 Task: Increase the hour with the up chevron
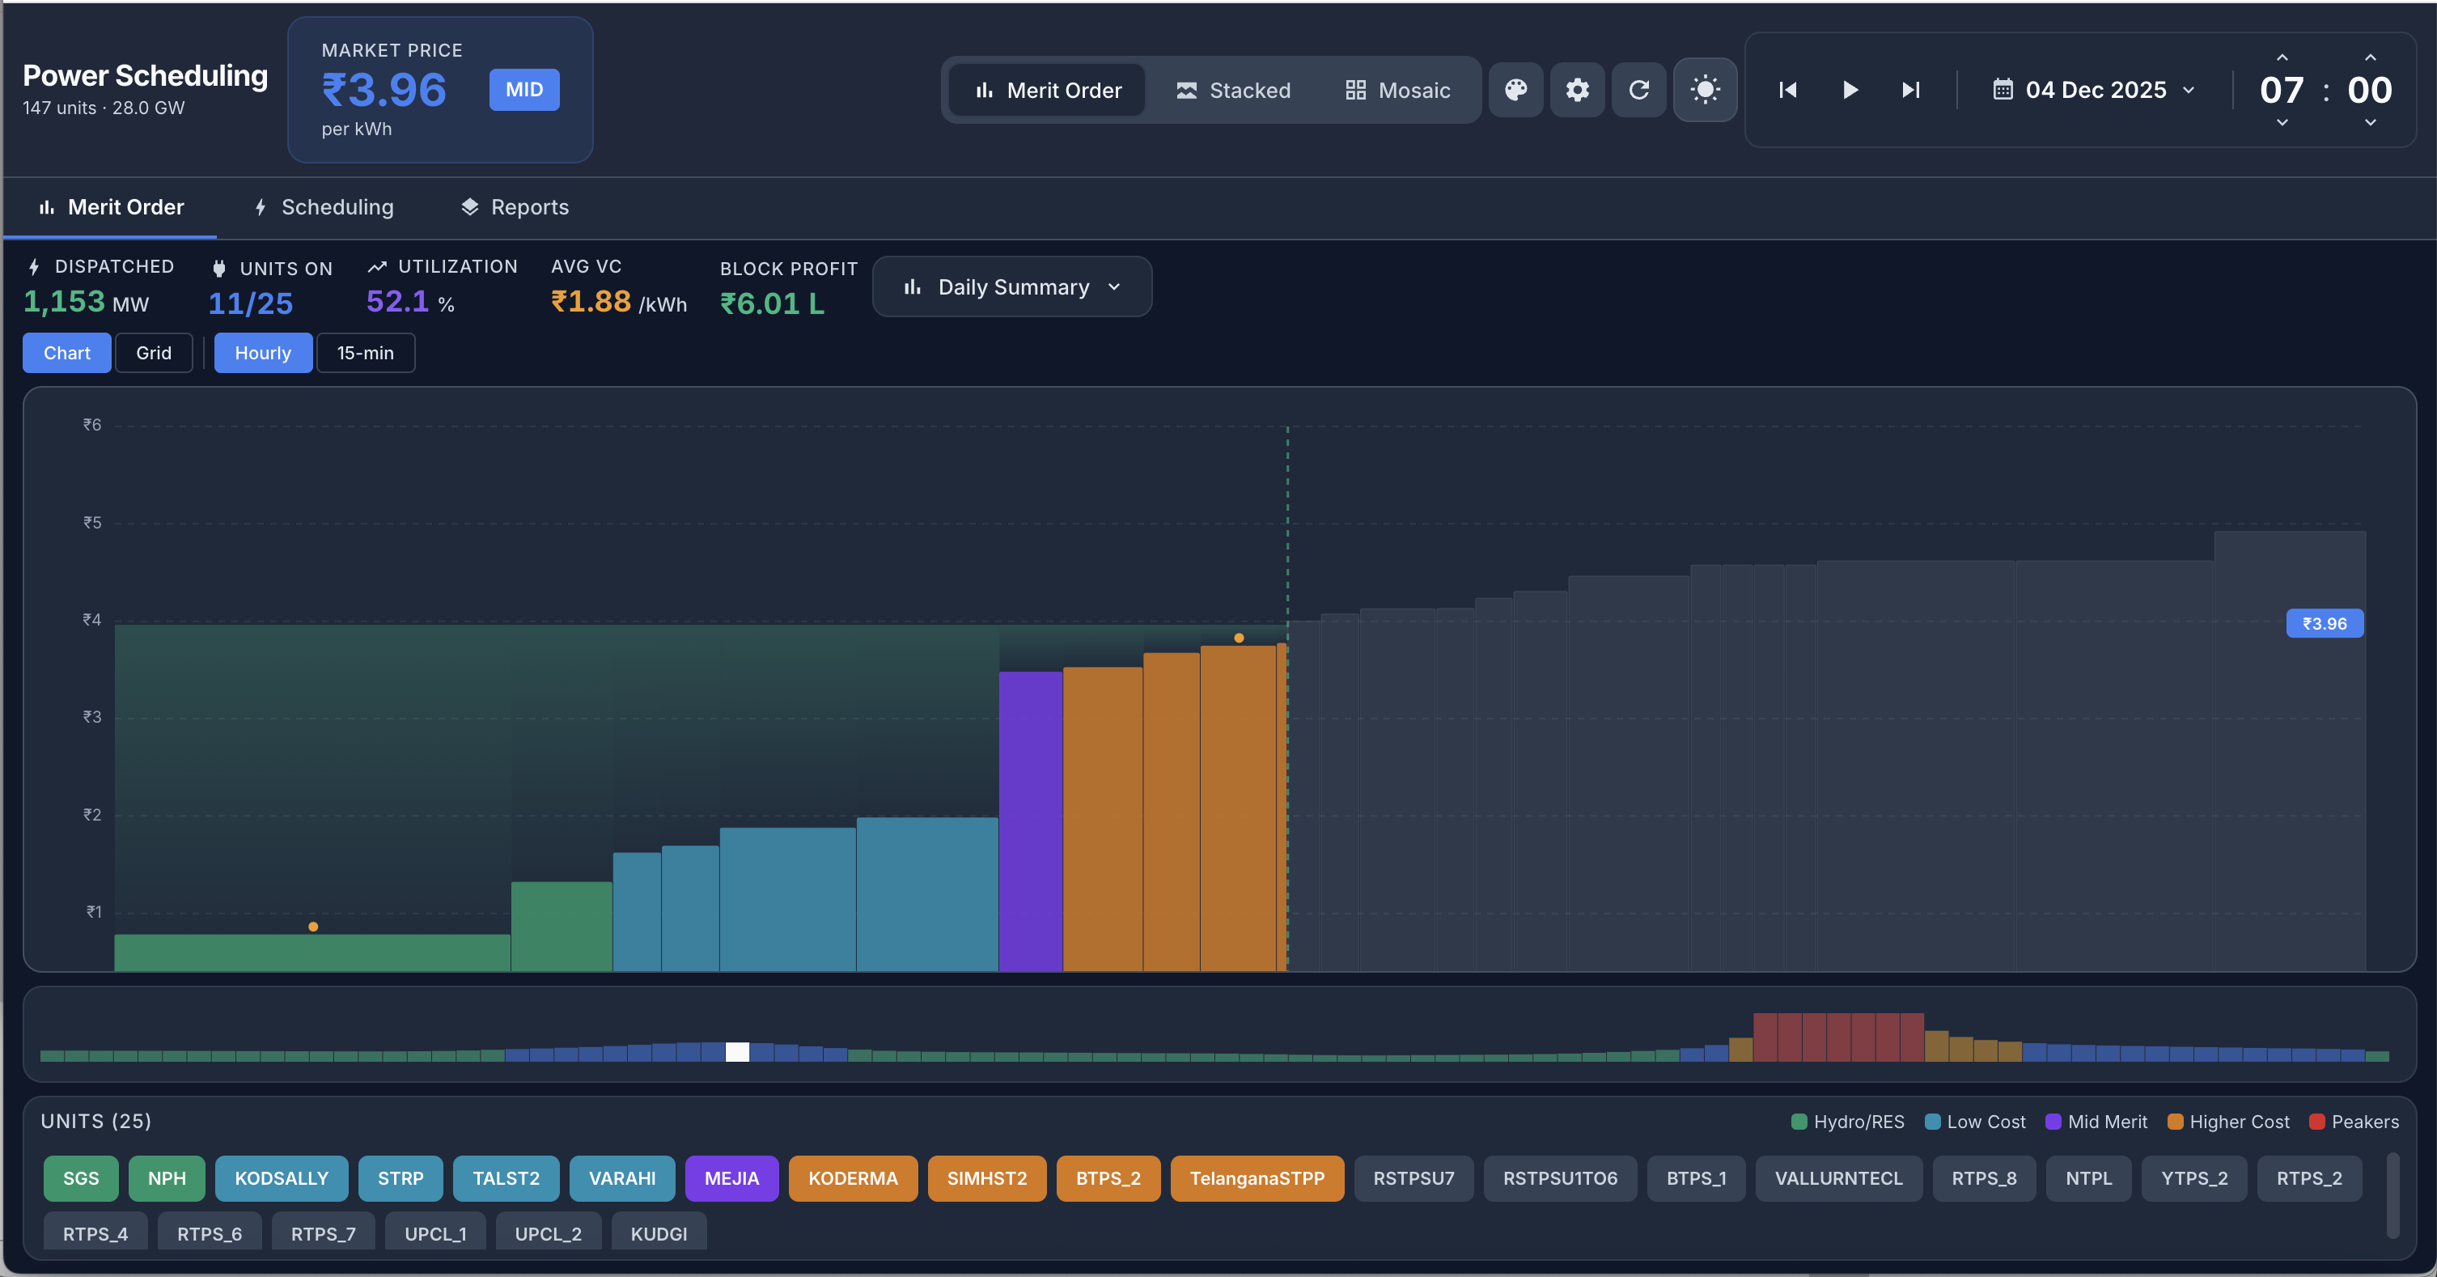coord(2281,57)
